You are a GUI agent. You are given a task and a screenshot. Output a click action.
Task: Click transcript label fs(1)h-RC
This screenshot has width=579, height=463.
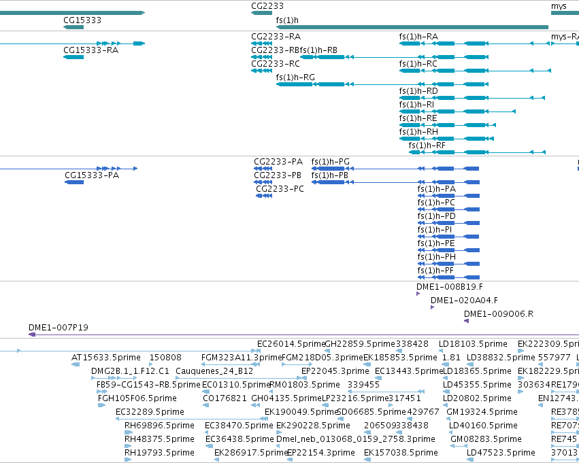tap(418, 64)
